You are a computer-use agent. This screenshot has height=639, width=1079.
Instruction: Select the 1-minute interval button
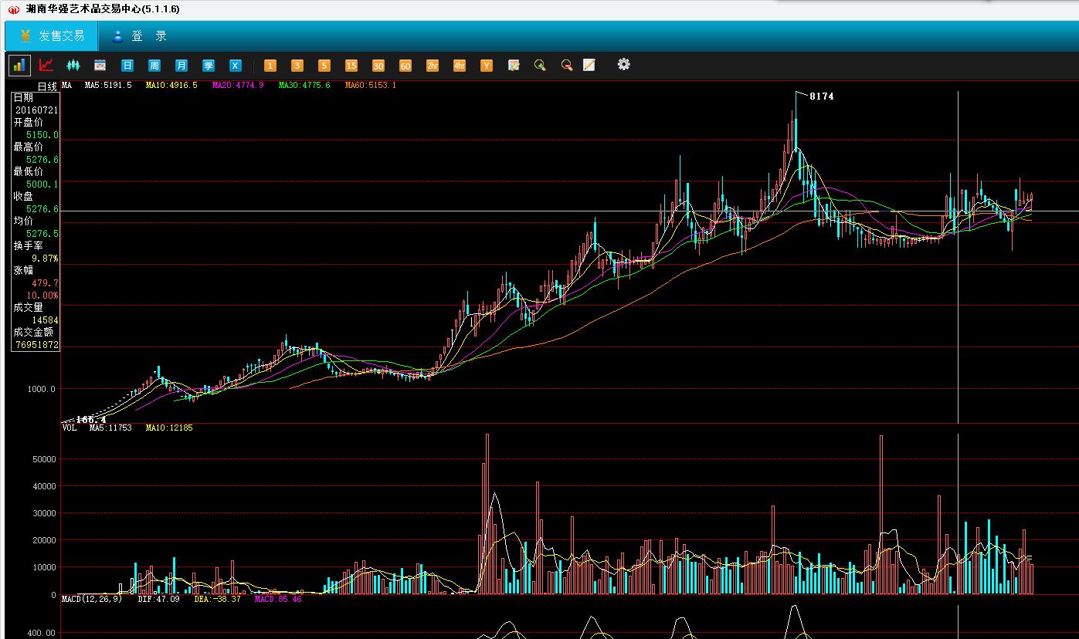(270, 66)
